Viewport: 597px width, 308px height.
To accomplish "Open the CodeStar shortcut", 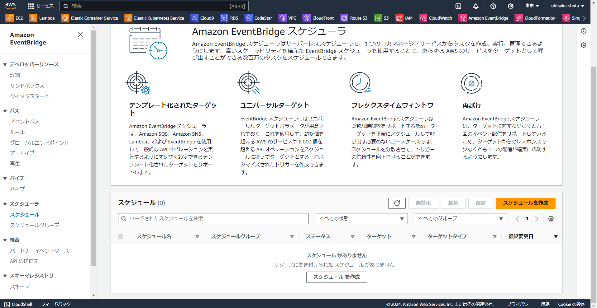I will click(259, 18).
